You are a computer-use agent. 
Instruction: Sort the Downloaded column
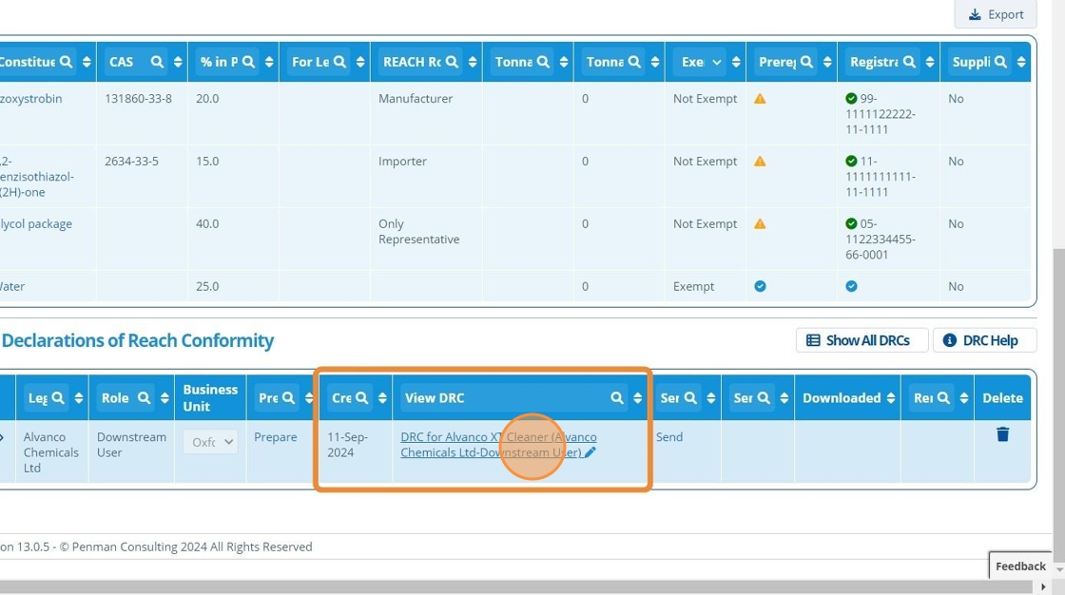pyautogui.click(x=891, y=398)
